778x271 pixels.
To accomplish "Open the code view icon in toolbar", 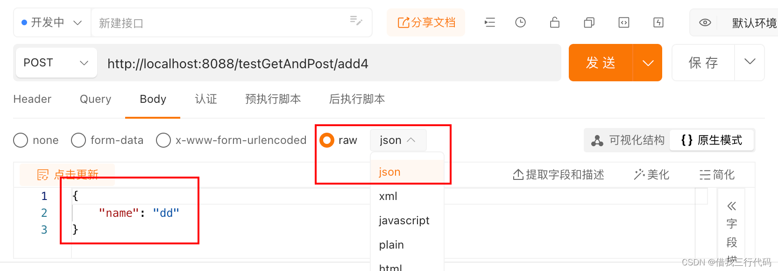I will pyautogui.click(x=623, y=22).
